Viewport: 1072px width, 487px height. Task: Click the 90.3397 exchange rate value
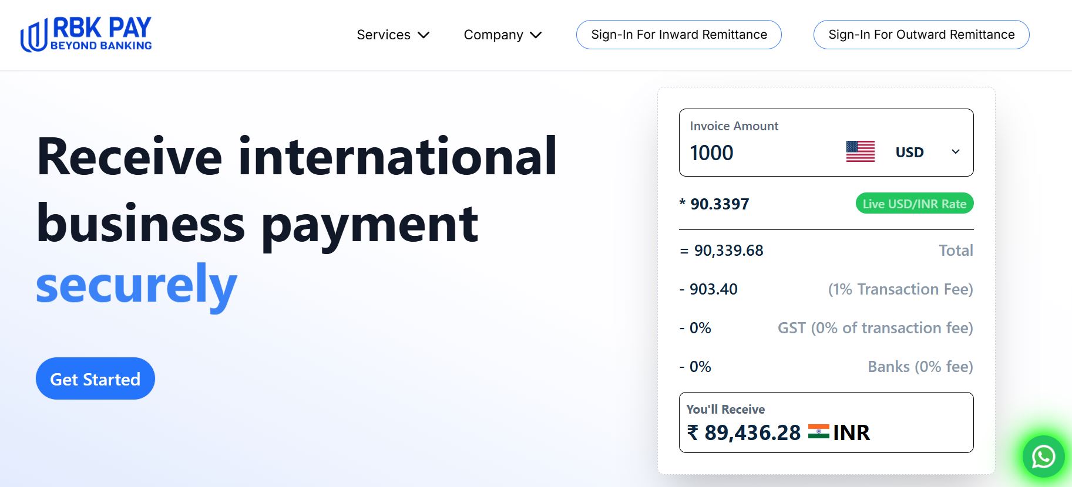(x=720, y=204)
